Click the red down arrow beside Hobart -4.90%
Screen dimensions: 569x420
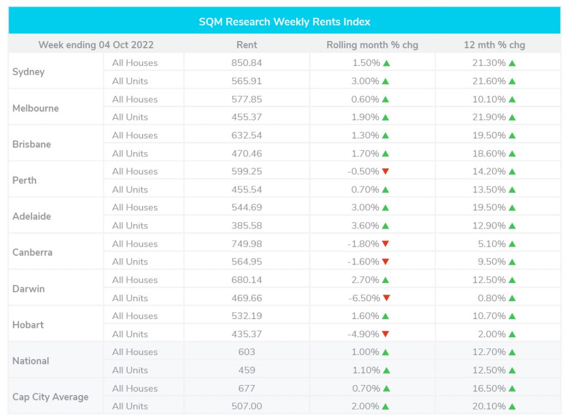click(386, 334)
